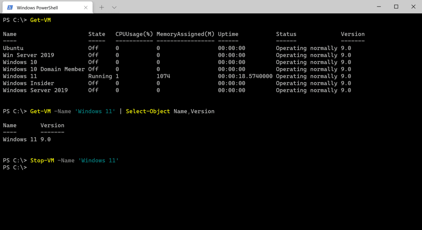Close the terminal window

pyautogui.click(x=413, y=7)
